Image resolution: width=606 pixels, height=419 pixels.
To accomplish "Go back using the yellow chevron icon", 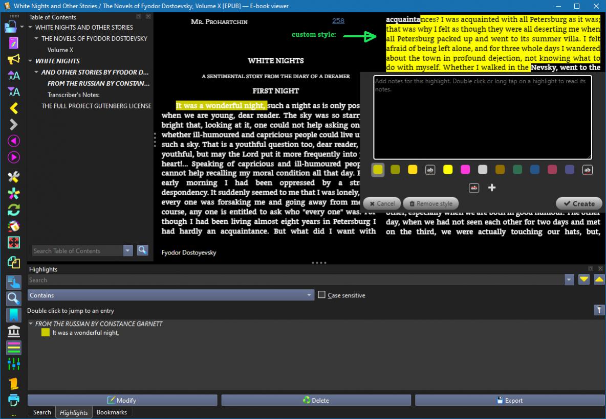I will 13,108.
